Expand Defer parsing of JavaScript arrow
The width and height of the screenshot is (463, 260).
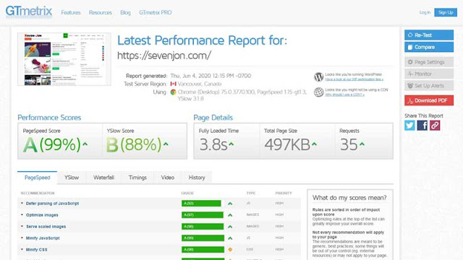tap(22, 203)
